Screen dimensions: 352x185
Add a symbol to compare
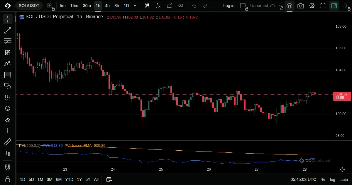click(50, 6)
